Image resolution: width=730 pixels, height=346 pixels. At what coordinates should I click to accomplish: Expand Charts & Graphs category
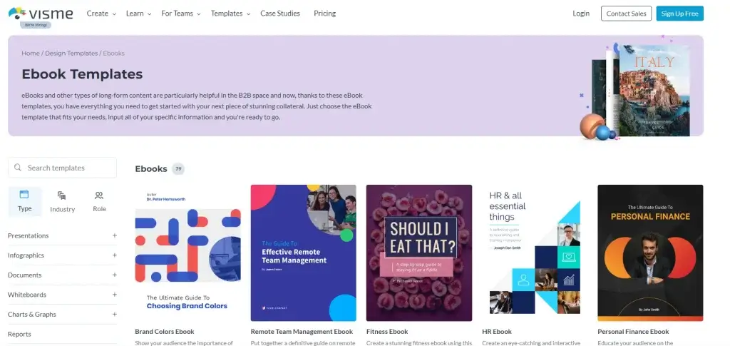click(x=114, y=314)
